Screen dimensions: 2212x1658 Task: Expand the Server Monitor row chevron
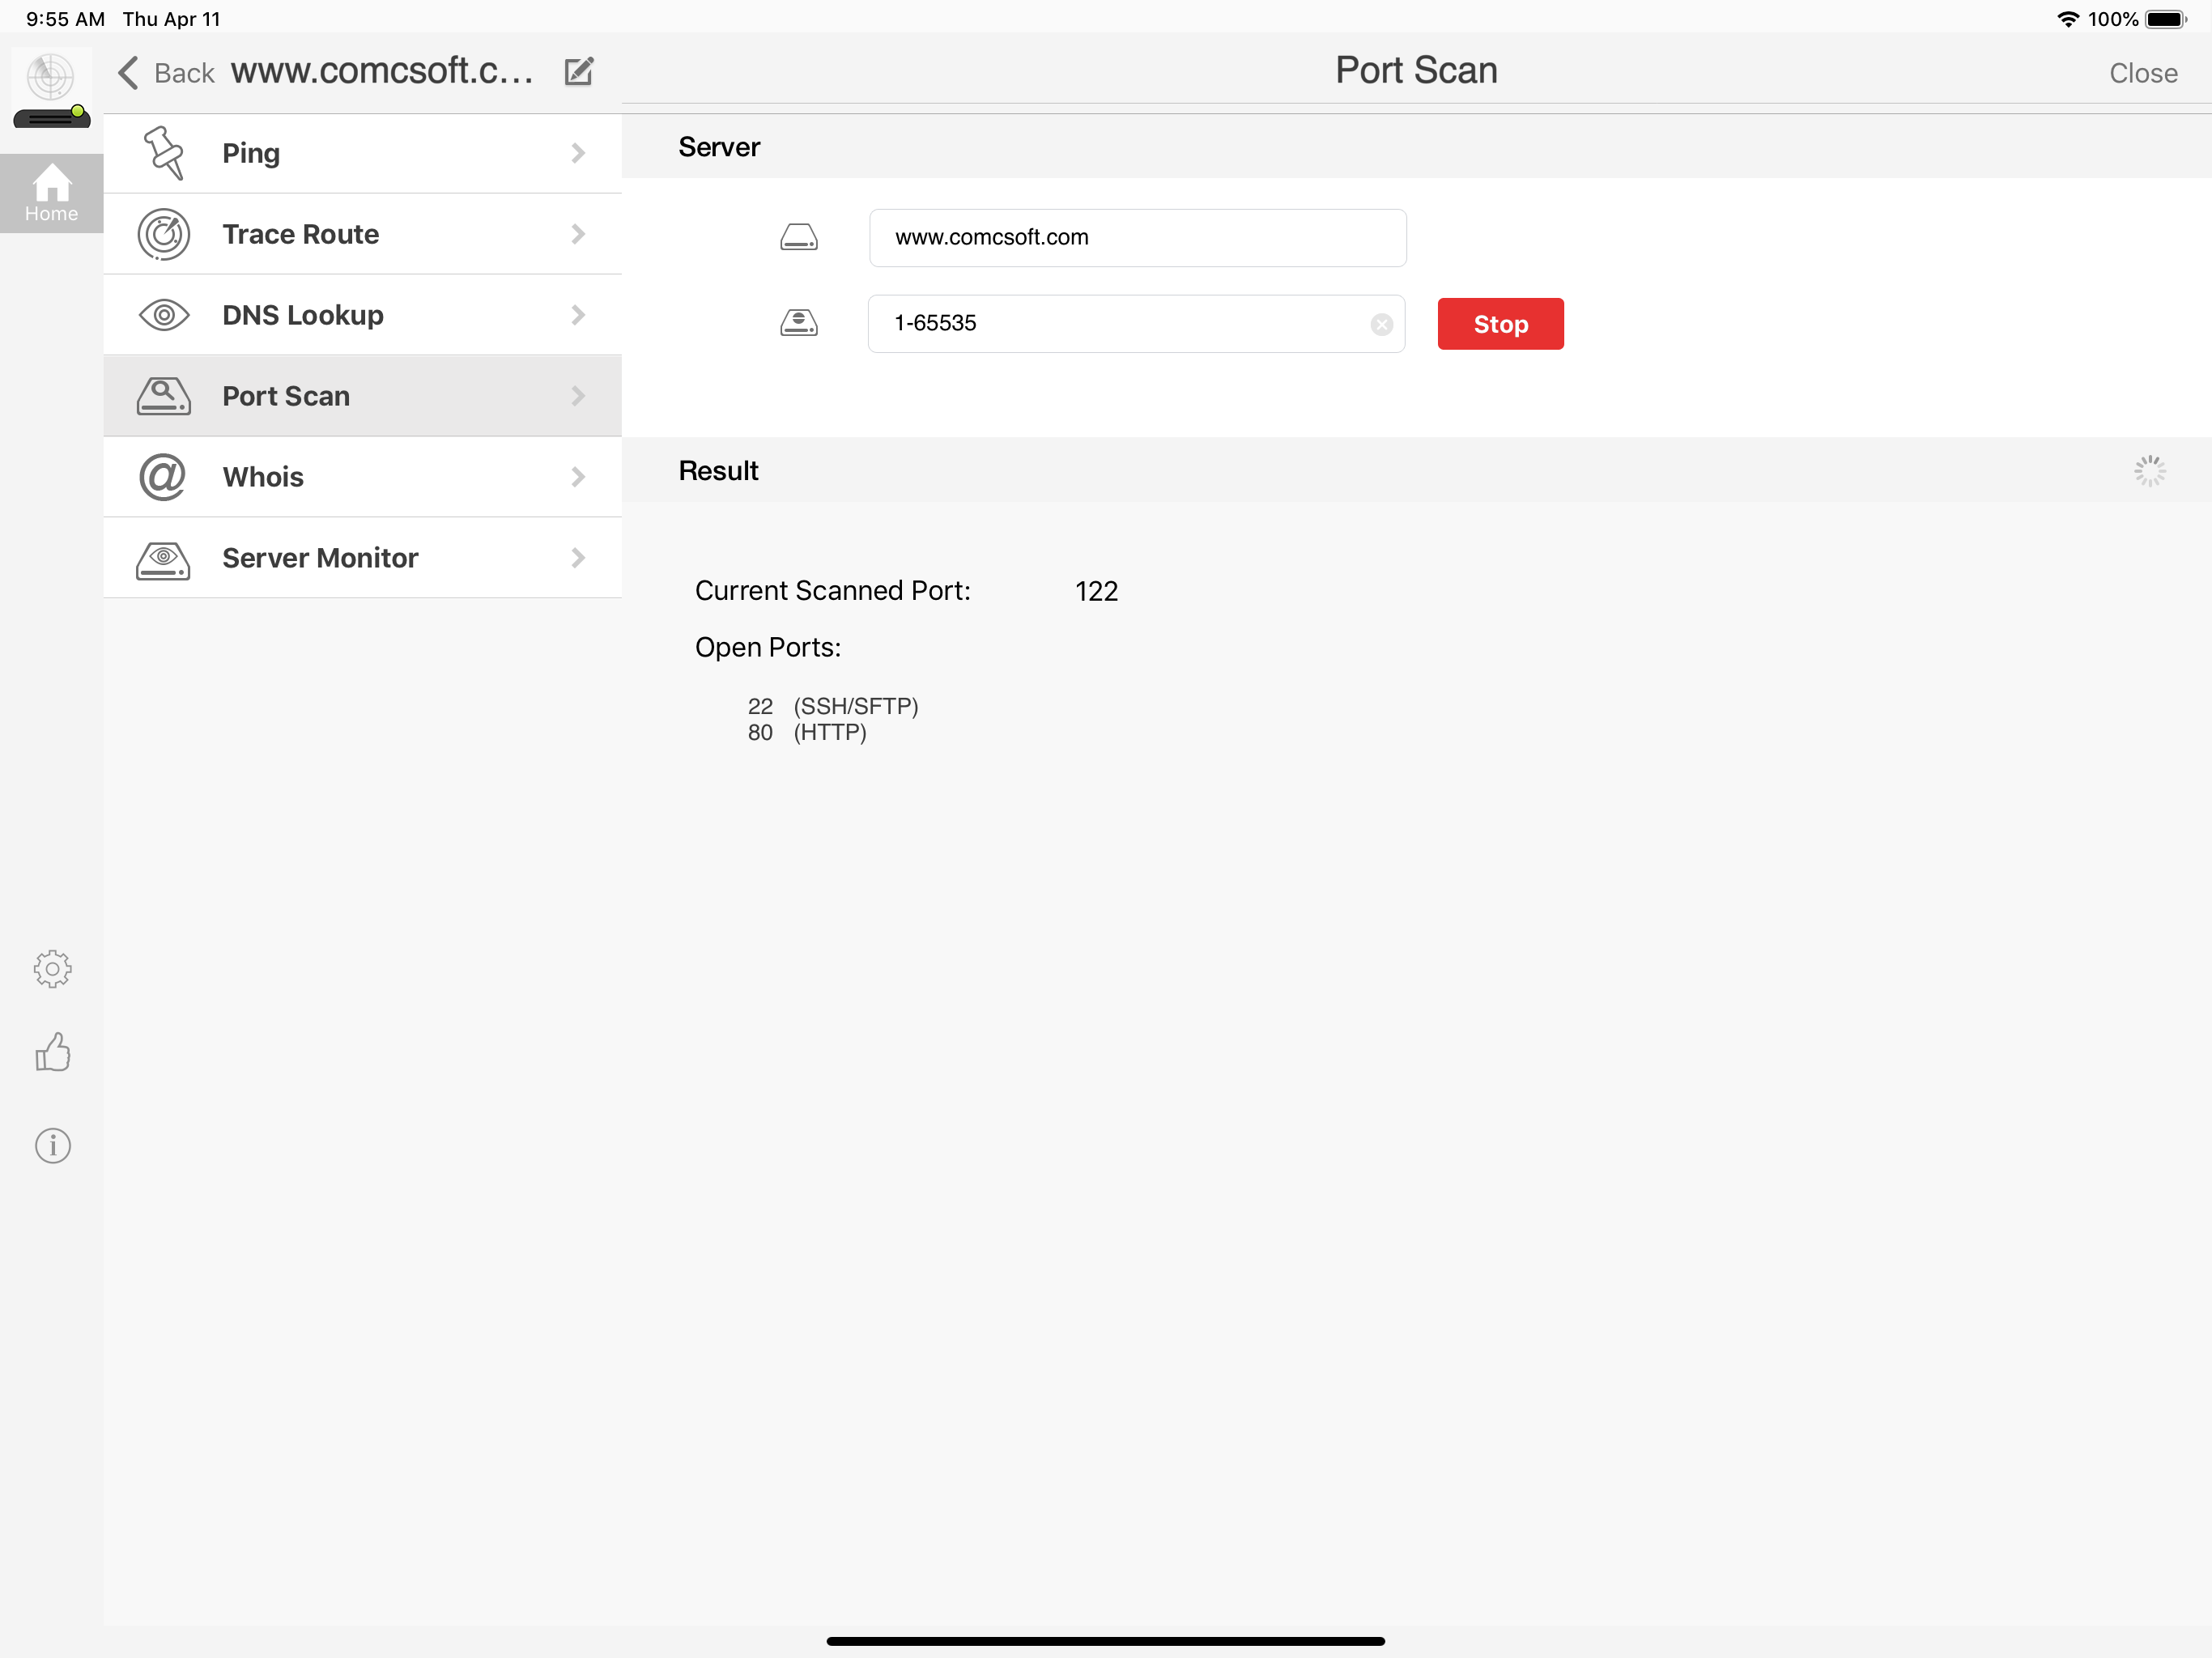578,558
